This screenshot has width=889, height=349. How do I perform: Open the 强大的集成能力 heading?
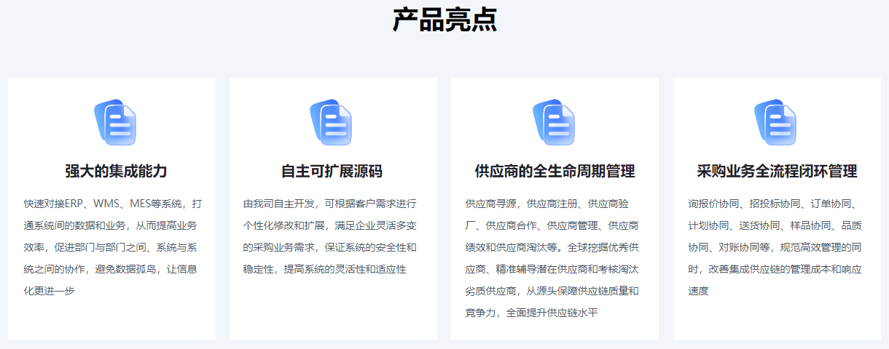116,172
